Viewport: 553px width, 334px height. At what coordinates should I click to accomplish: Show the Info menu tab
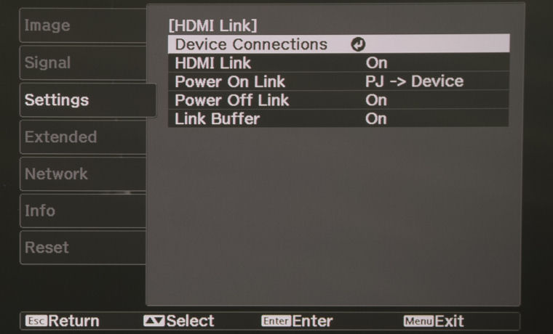83,211
